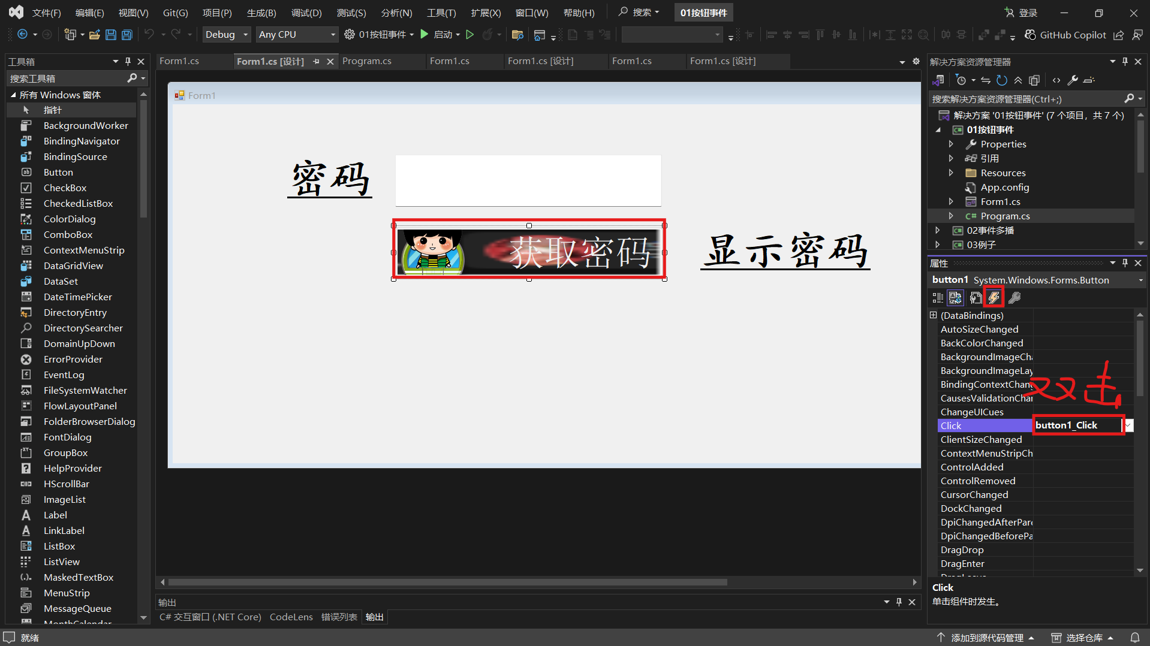Pin the Toolbox panel

pos(128,61)
